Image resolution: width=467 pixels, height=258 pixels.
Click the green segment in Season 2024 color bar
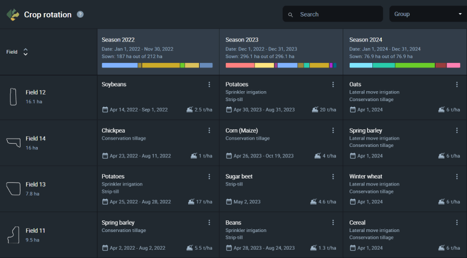click(415, 65)
